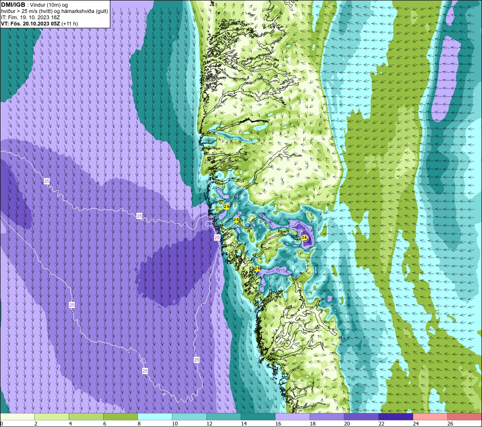The height and width of the screenshot is (427, 482).
Task: Click the '14' value on the color scale
Action: 244,424
